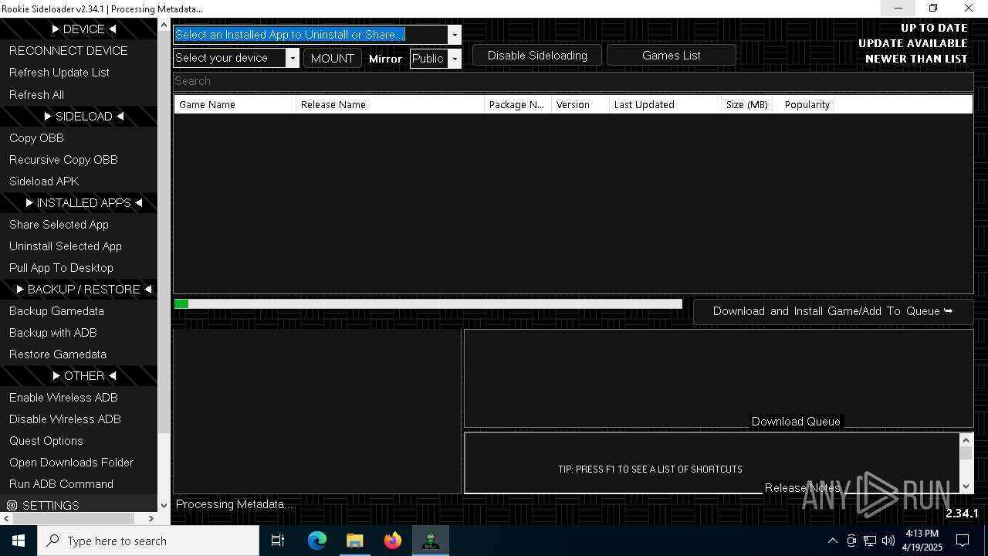The image size is (988, 556).
Task: Open installed app selection dropdown
Action: [x=454, y=35]
